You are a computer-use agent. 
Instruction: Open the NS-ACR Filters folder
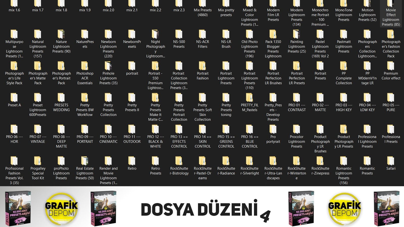click(203, 39)
